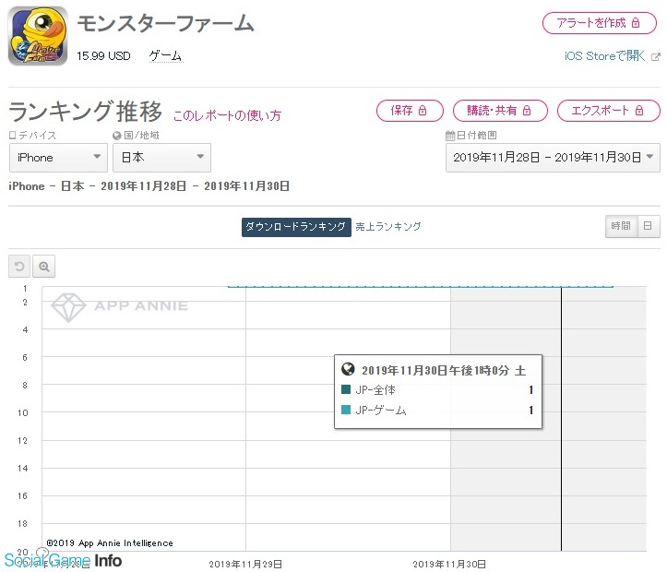Click the zoom magnifier icon
Viewport: 667px width, 572px height.
pyautogui.click(x=43, y=267)
